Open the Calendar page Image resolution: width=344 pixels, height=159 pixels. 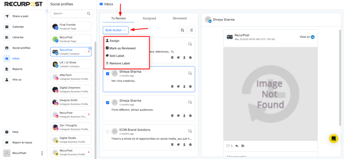18,27
